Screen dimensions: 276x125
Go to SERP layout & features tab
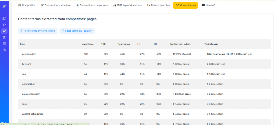127,5
